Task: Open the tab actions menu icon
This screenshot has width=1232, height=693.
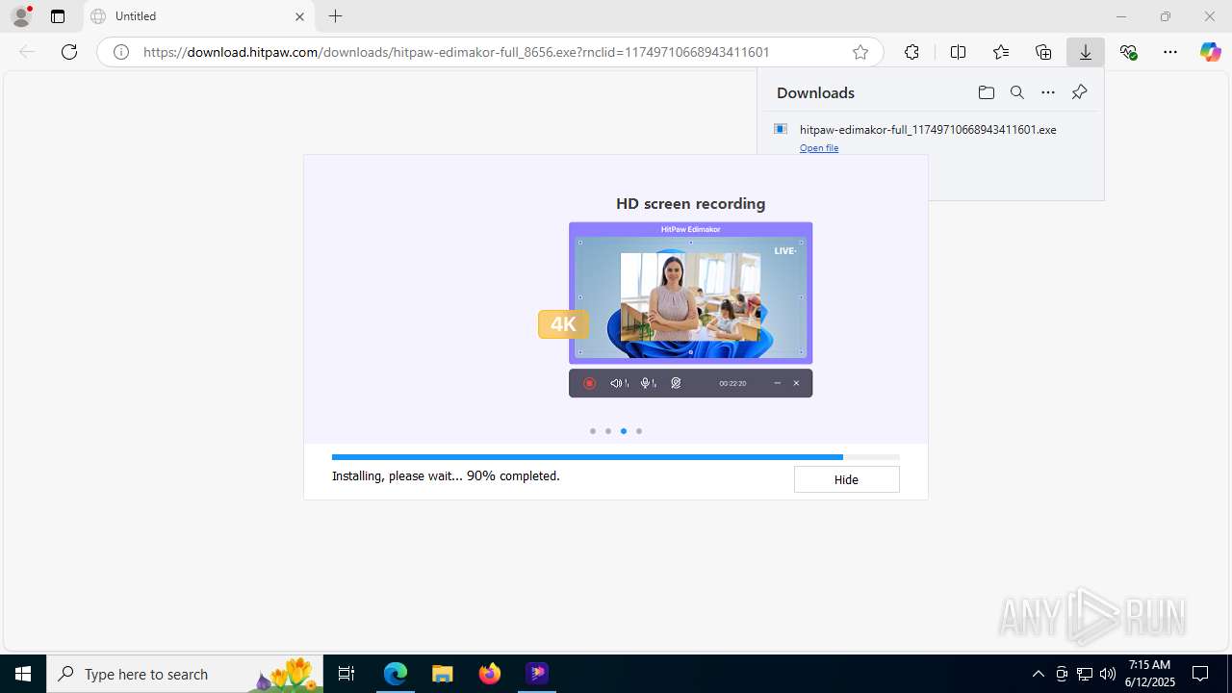Action: tap(58, 16)
